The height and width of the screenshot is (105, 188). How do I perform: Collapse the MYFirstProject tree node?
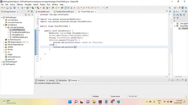(x=1, y=17)
